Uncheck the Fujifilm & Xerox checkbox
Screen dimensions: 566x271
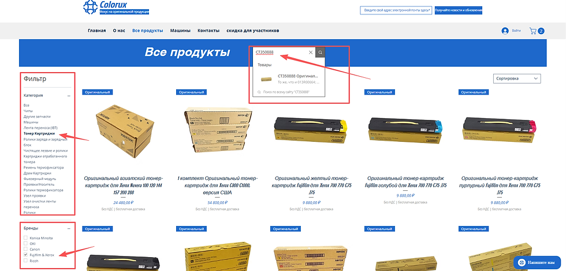click(x=25, y=255)
